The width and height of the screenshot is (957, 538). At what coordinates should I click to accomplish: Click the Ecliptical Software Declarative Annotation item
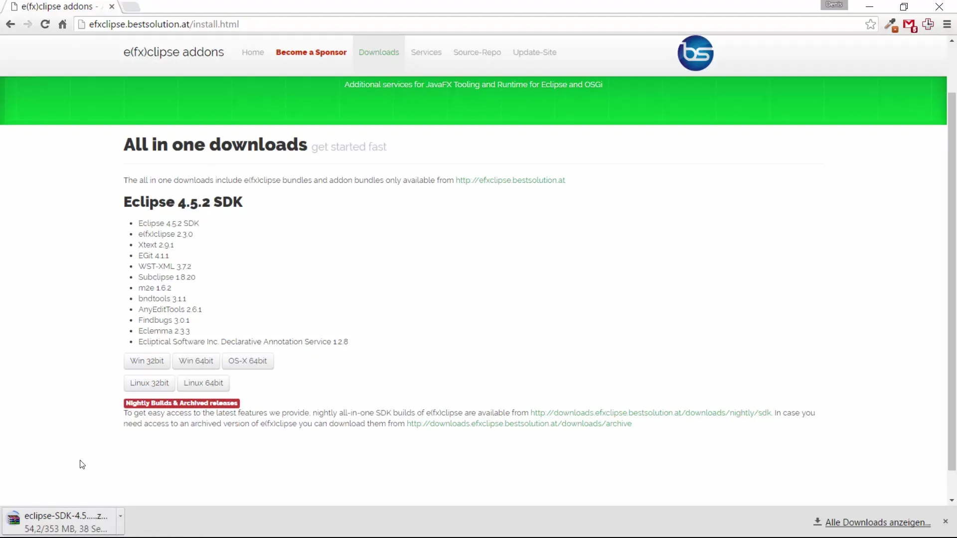click(x=243, y=342)
